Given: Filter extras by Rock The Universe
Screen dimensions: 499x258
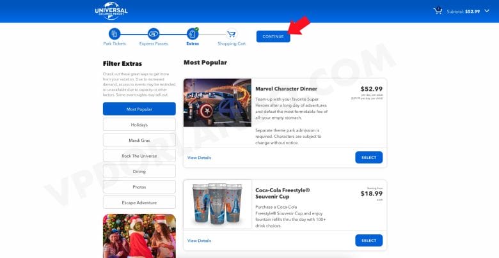Looking at the screenshot, I should tap(139, 156).
